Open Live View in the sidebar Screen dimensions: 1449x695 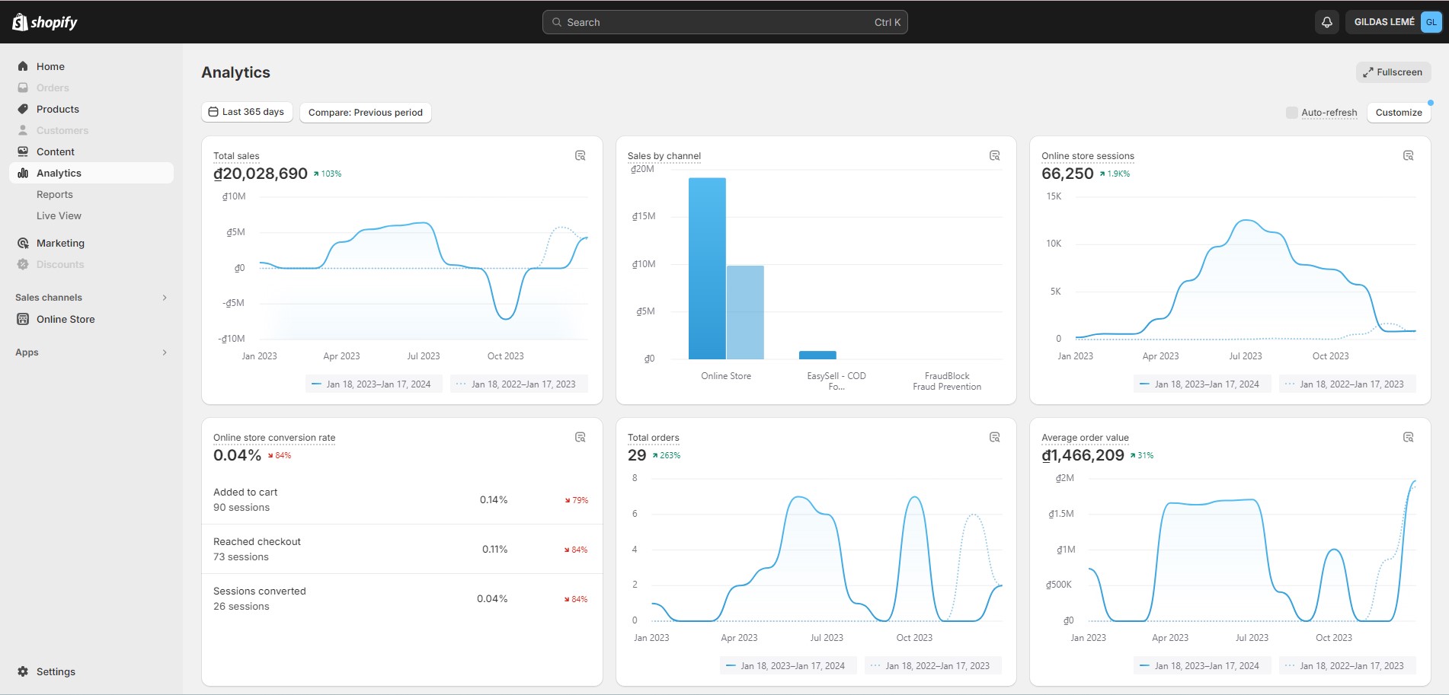pos(59,215)
